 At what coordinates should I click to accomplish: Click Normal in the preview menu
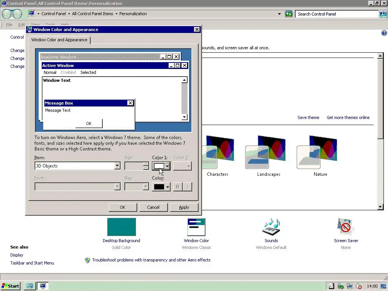pos(50,72)
